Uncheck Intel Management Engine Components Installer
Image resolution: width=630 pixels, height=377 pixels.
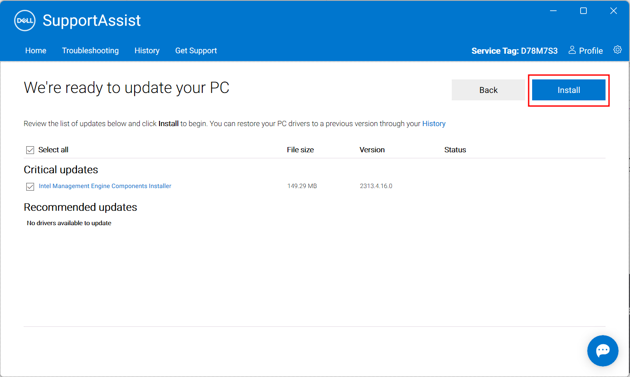click(x=30, y=187)
